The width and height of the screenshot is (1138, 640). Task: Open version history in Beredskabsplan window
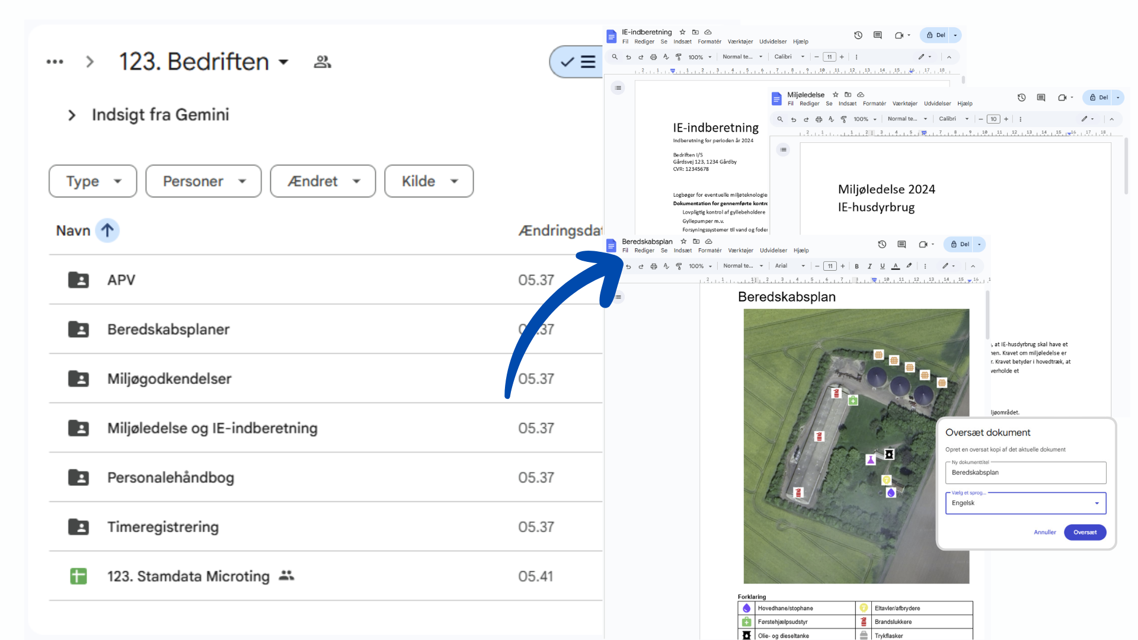(882, 244)
